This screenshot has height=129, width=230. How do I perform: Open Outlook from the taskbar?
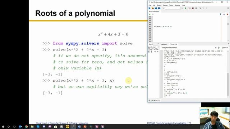pos(20,126)
